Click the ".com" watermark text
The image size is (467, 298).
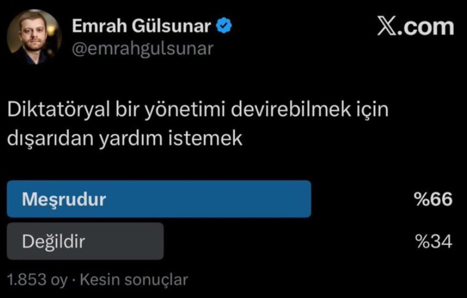click(x=426, y=27)
